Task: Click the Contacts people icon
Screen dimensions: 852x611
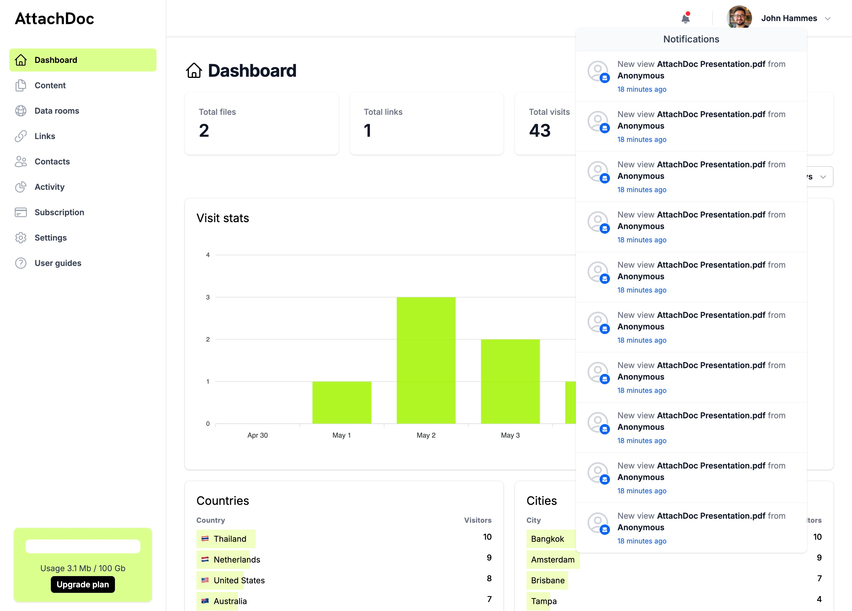Action: click(21, 161)
